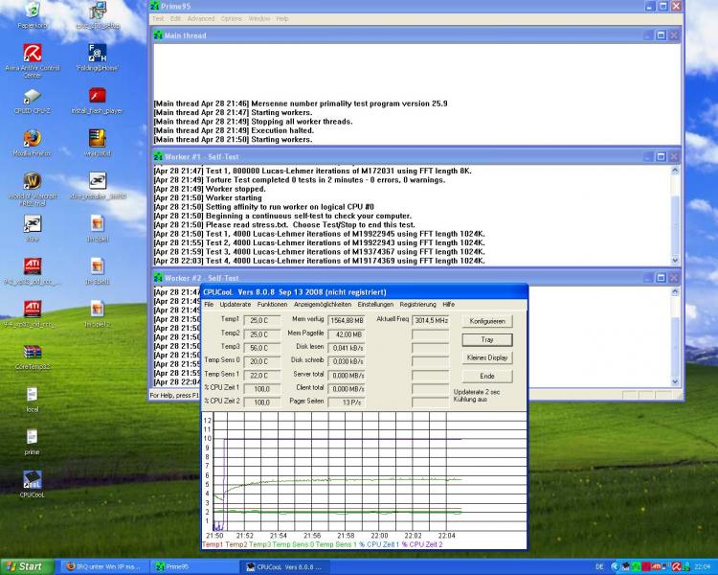Select the Mozilla Firefox desktop shortcut
The width and height of the screenshot is (718, 575).
32,138
